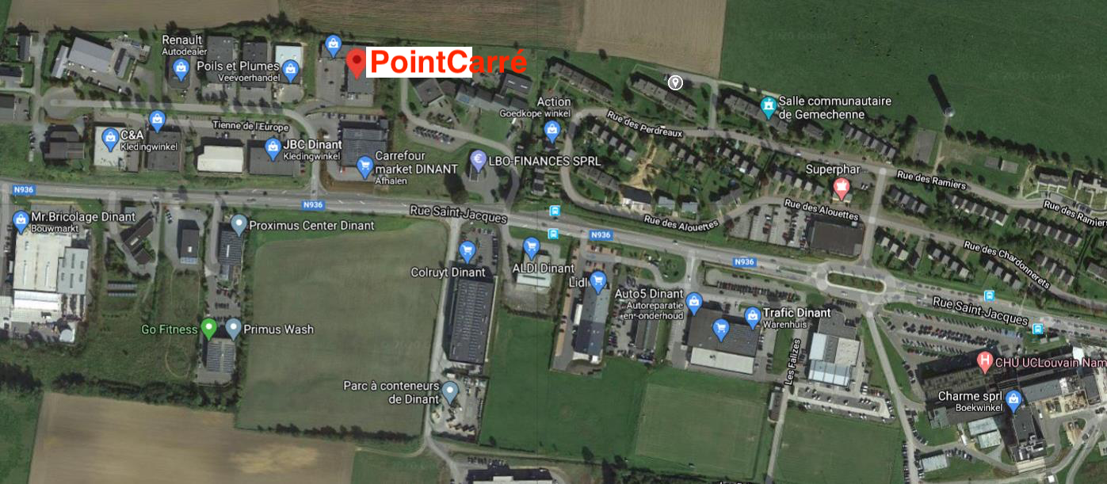1107x484 pixels.
Task: Select the Carrefour market DINANT shopping cart marker
Action: [365, 166]
